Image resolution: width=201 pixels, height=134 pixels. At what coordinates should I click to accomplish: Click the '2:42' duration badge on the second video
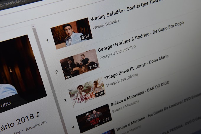point(93,66)
